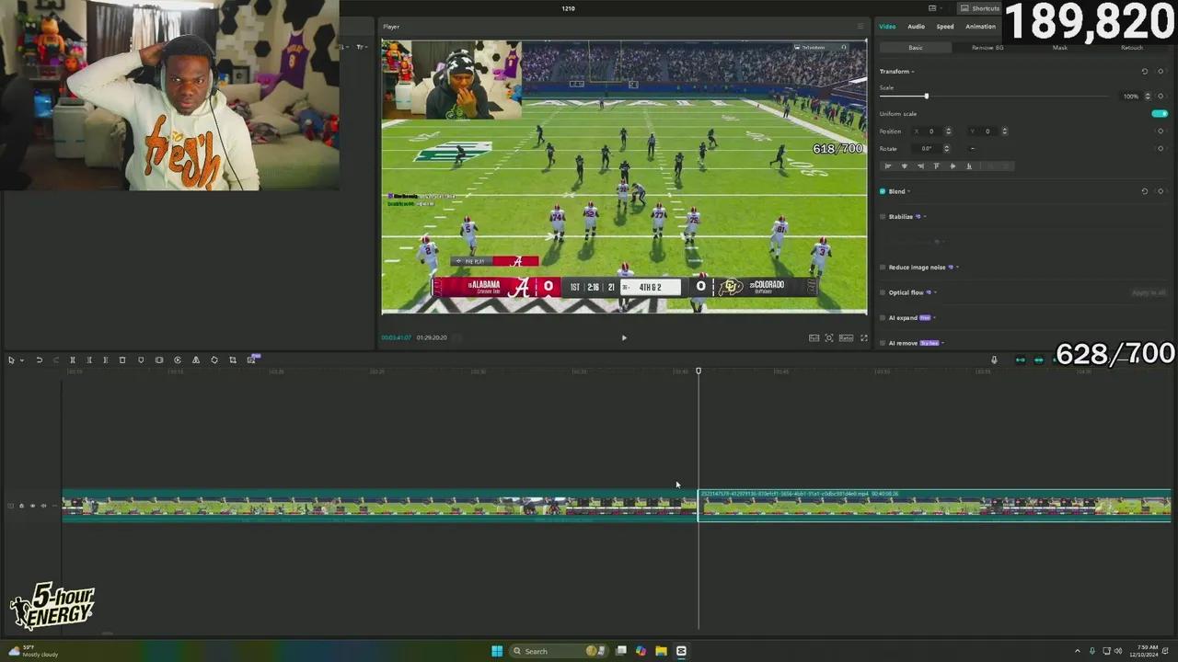Add keyframe for Scale
Screen dimensions: 1178x662
[1161, 96]
